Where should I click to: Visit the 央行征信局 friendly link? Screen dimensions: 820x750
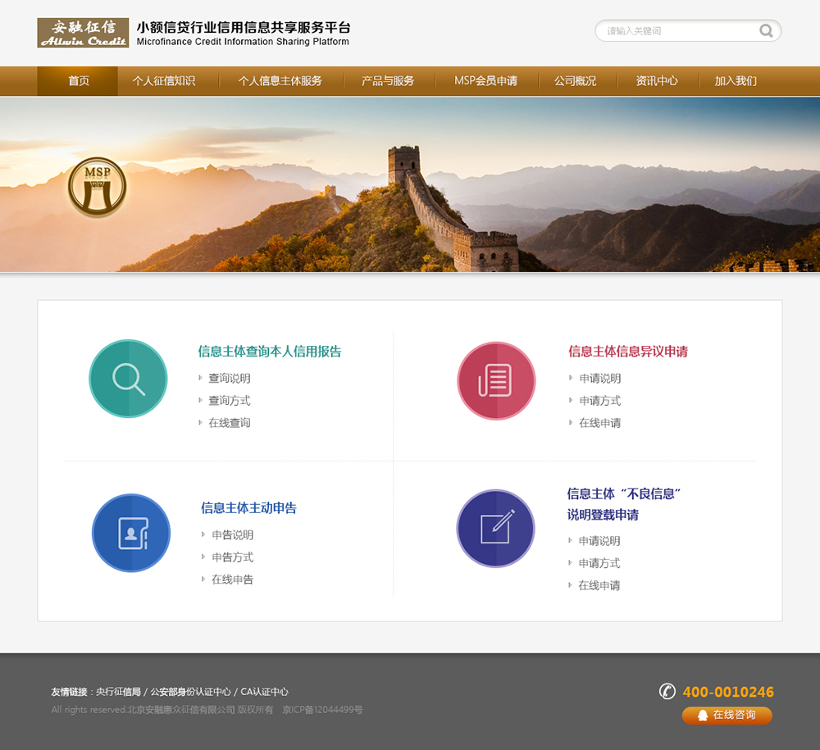pyautogui.click(x=118, y=692)
